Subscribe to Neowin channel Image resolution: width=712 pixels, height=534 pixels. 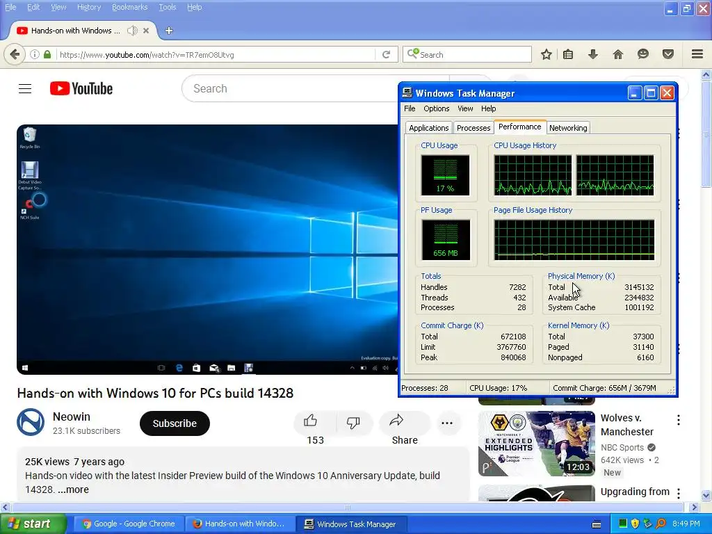(x=175, y=423)
